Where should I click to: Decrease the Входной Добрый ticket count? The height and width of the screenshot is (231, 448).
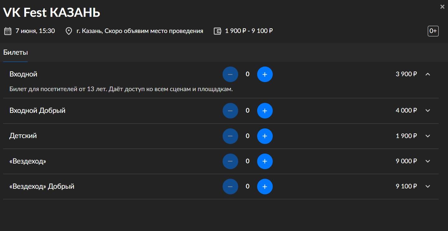(230, 111)
